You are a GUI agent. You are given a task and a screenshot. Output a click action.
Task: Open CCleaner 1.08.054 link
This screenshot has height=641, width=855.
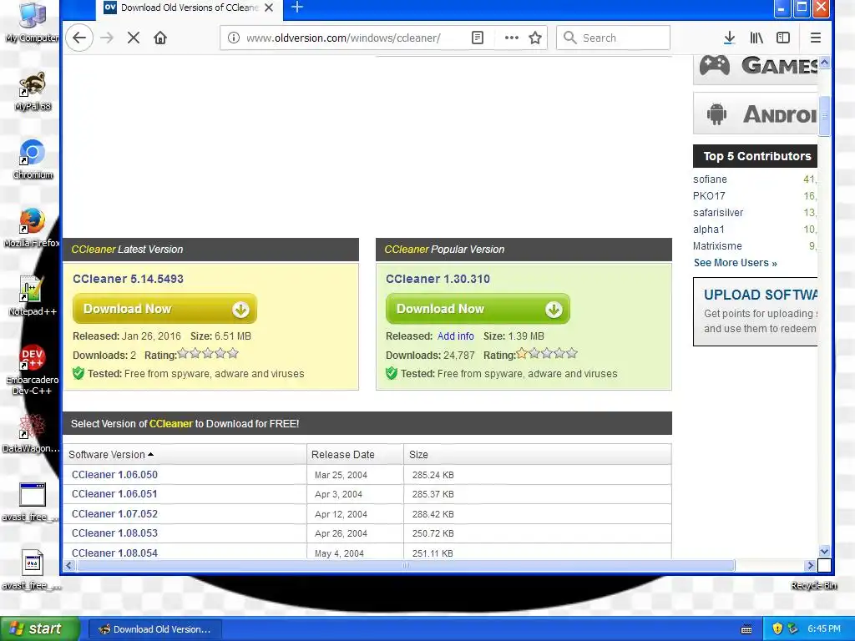[x=114, y=553]
